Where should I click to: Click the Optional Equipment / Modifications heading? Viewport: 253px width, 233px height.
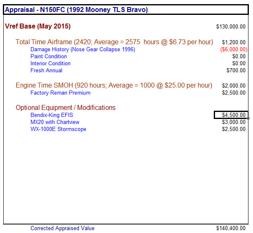tap(66, 108)
